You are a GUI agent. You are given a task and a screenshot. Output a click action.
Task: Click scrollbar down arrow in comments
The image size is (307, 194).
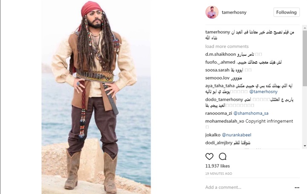click(305, 146)
